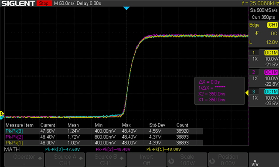The width and height of the screenshot is (279, 167).
Task: Click the Scale knob rotation icon
Action: pyautogui.click(x=171, y=161)
